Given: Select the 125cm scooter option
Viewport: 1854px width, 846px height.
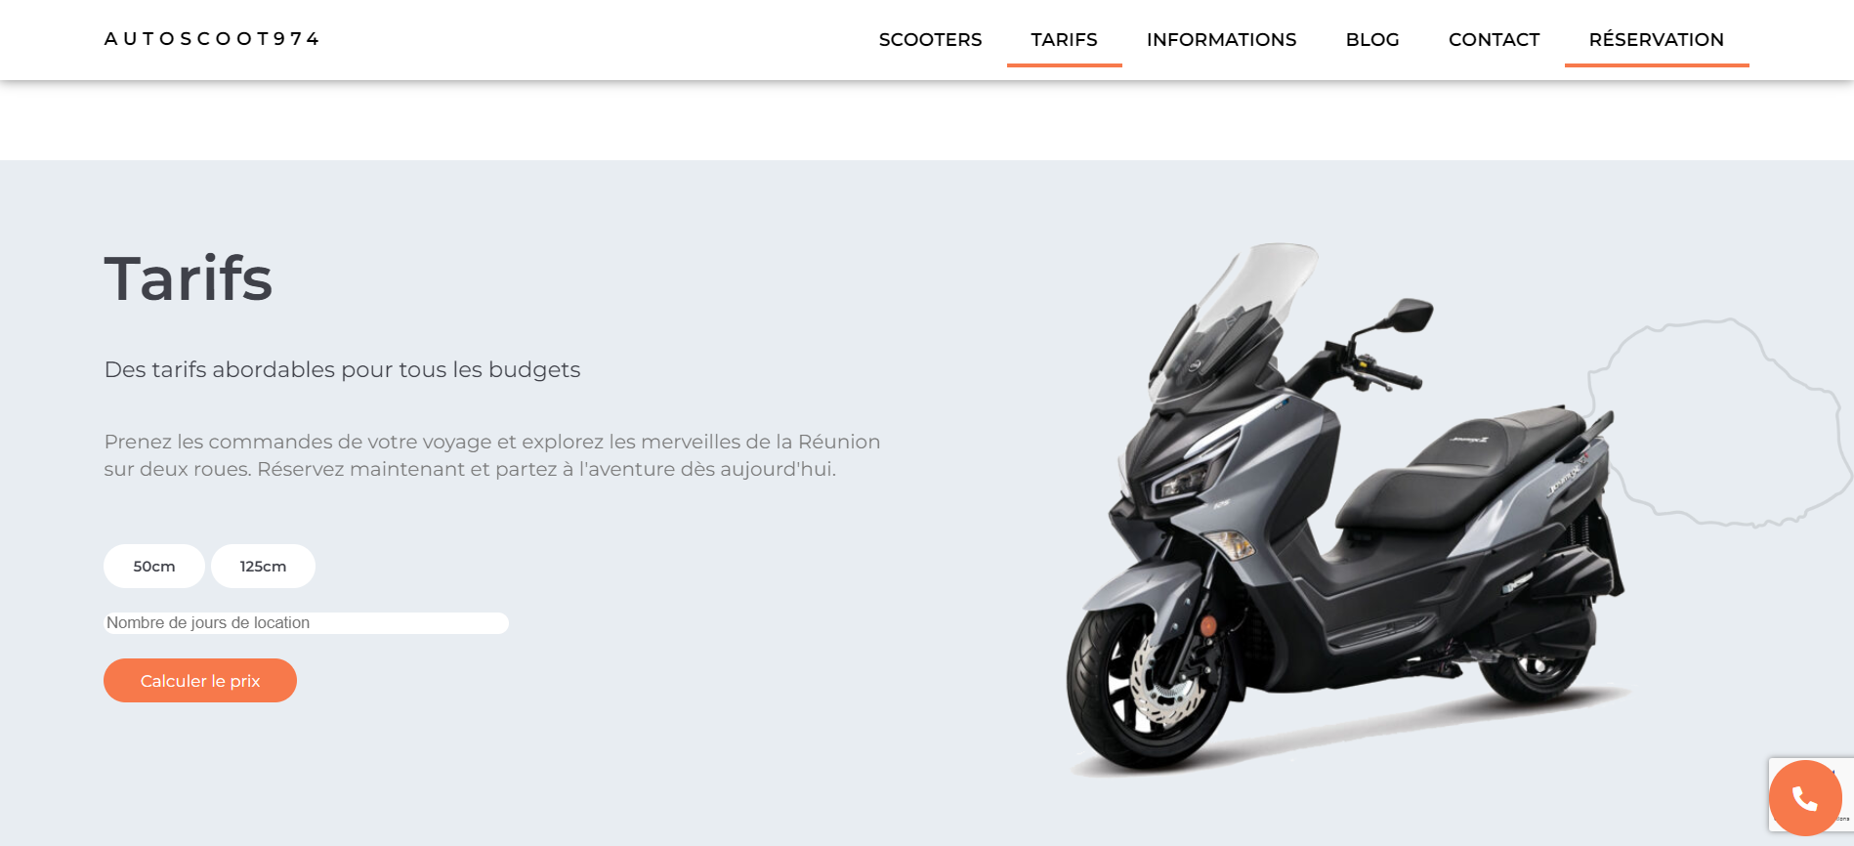Looking at the screenshot, I should [263, 567].
